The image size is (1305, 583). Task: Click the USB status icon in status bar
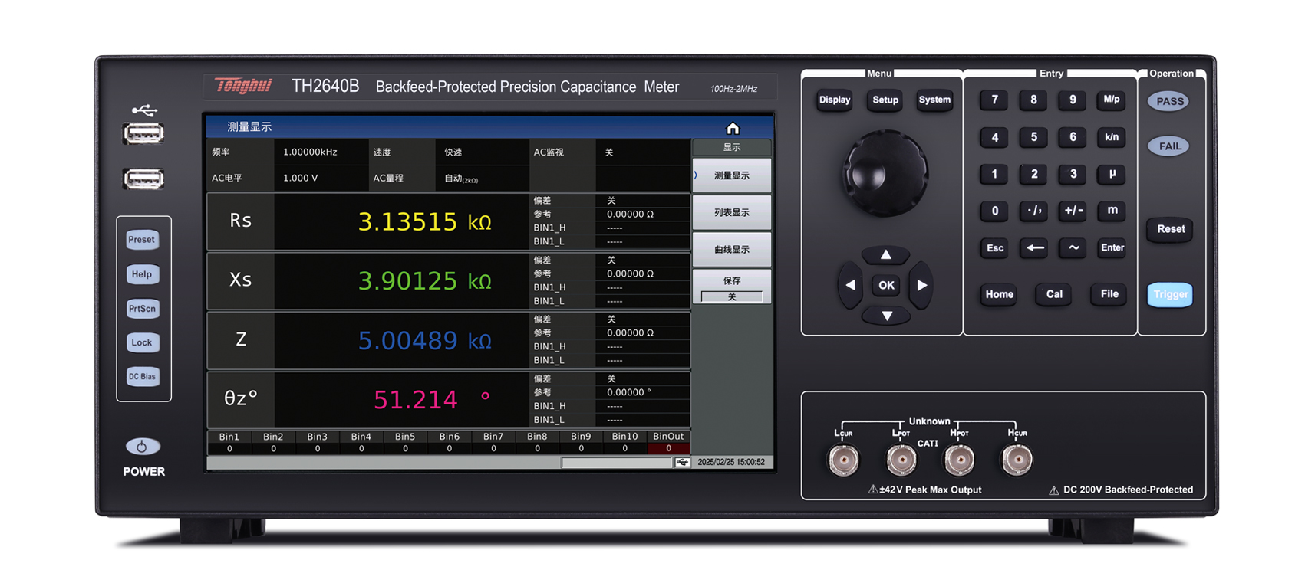[x=682, y=463]
